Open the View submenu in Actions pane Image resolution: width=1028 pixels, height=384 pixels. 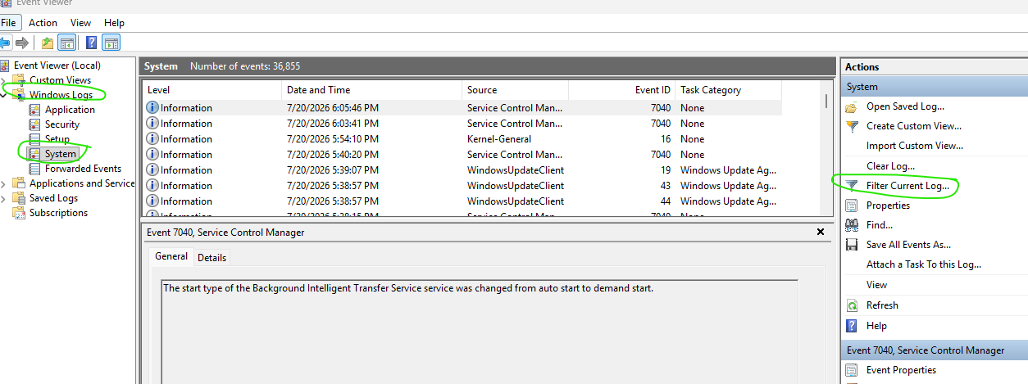[876, 285]
